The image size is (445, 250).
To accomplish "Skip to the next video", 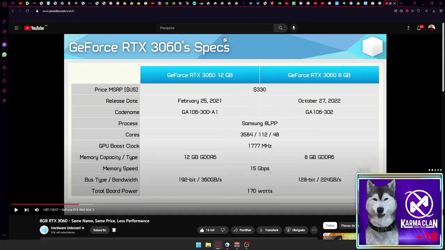I will (x=26, y=210).
